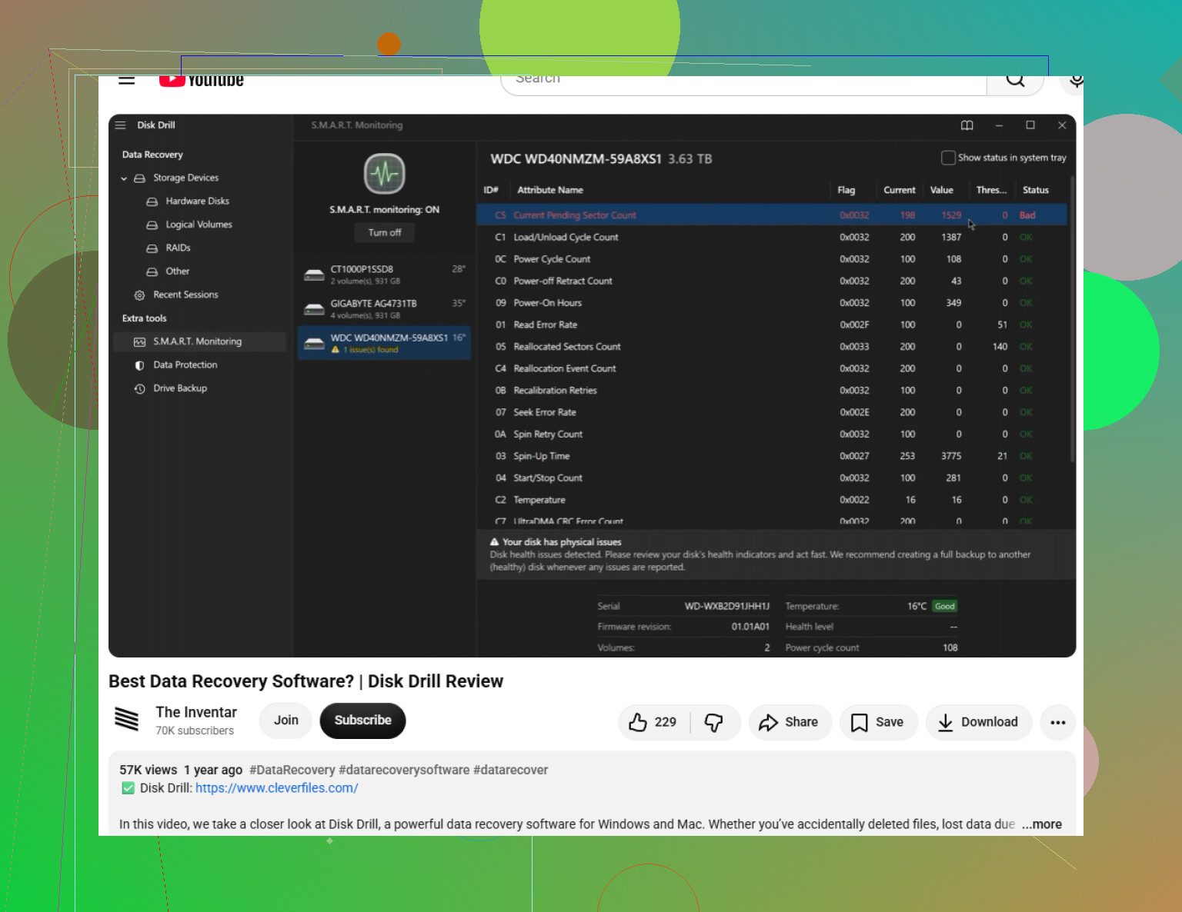Select Load/Unload Cycle Count row
The image size is (1182, 912).
click(772, 238)
